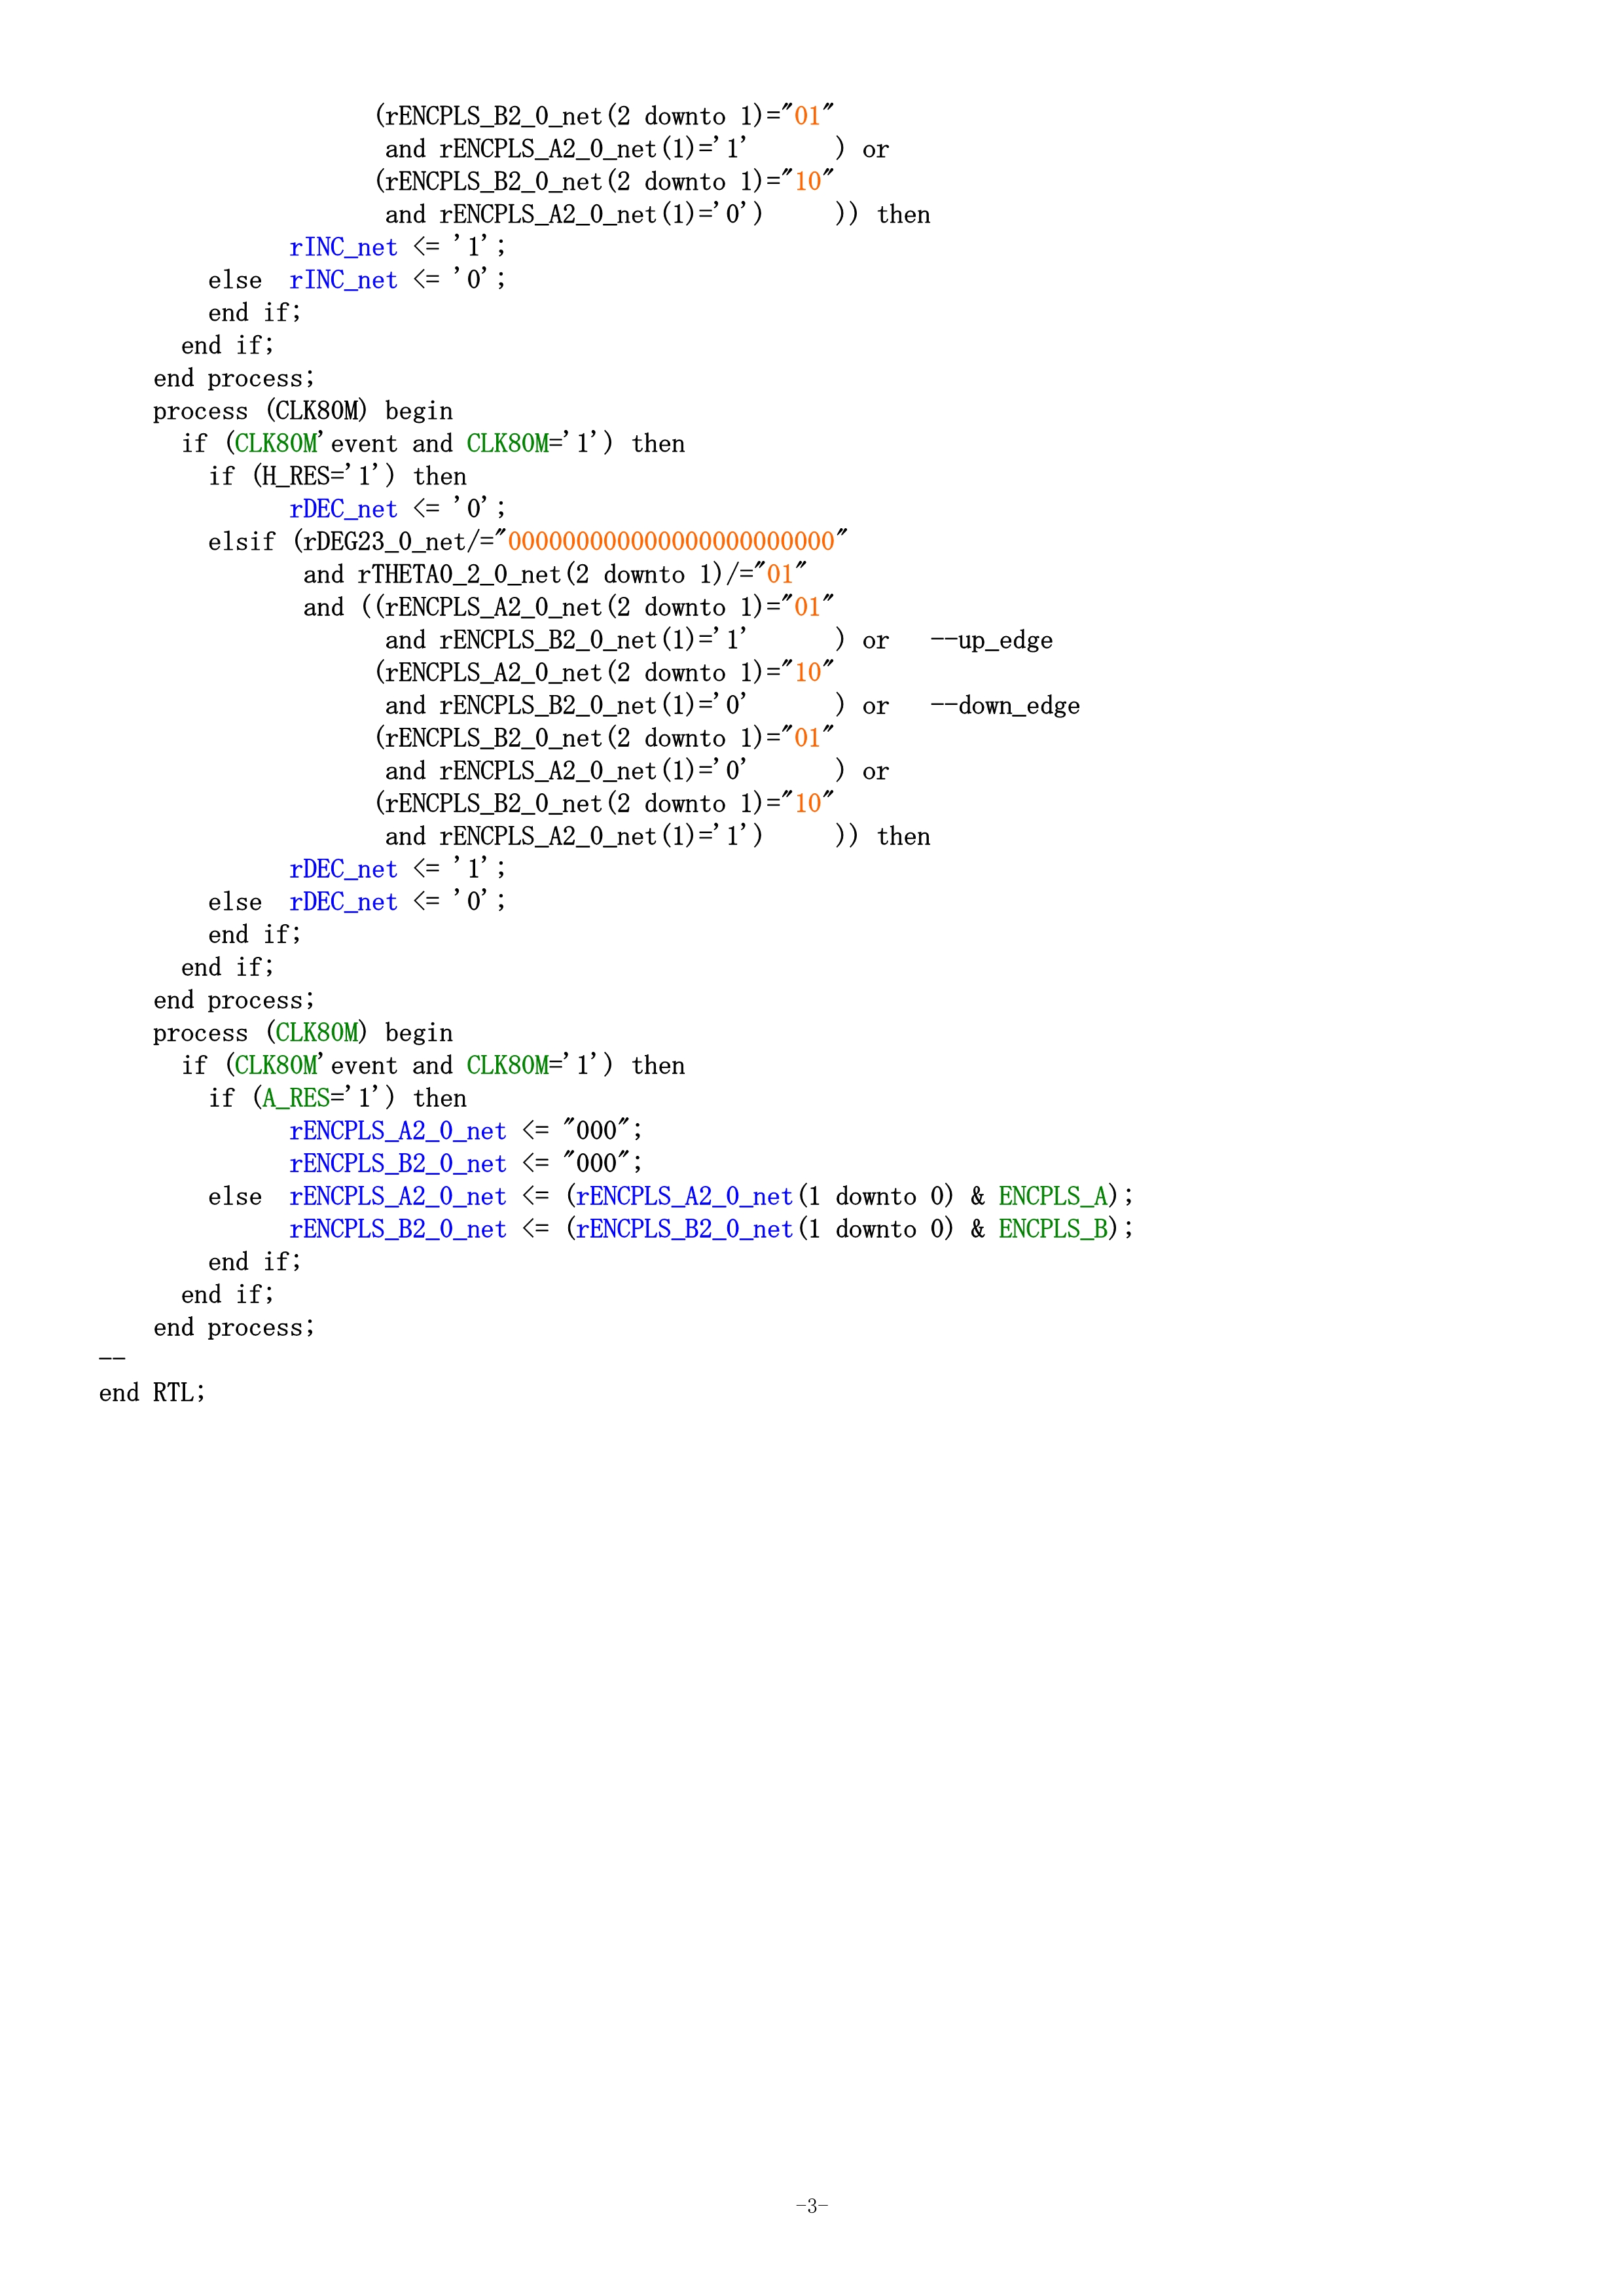Screen dimensions: 1624x2296
Task: Click the "end RTL;" statement
Action: pos(152,1393)
